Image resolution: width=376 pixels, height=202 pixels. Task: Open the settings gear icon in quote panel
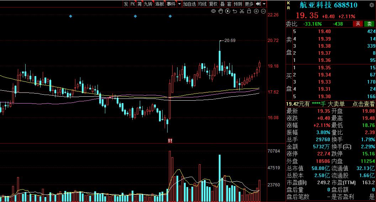[x=371, y=5]
